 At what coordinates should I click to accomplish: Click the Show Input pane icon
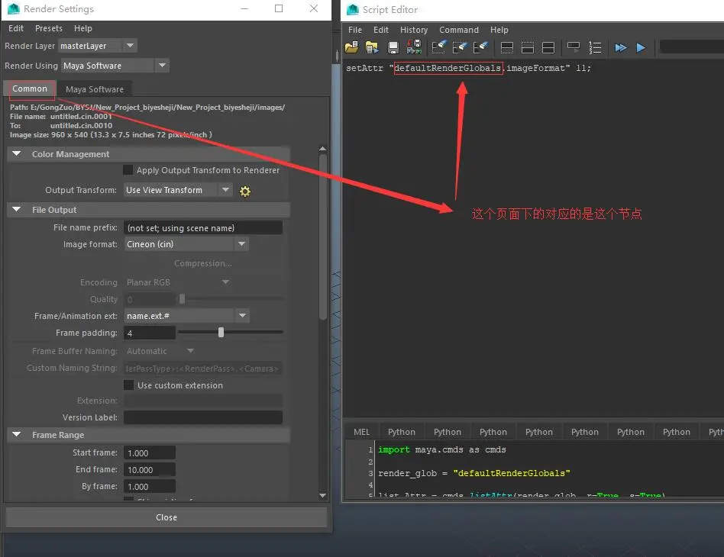point(527,47)
